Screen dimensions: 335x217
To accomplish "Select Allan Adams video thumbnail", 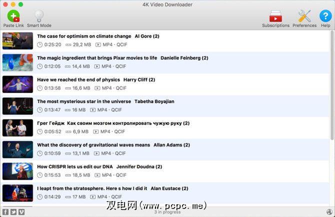I will tap(17, 149).
